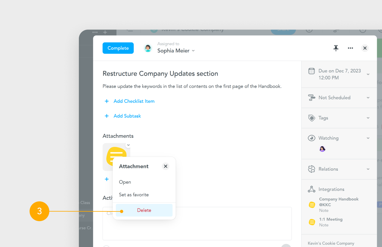The width and height of the screenshot is (382, 247).
Task: Open the three-dot more options menu
Action: (350, 48)
